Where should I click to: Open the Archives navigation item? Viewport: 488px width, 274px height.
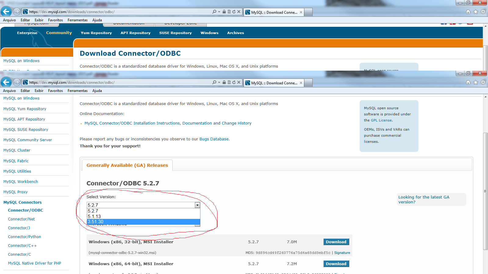click(235, 33)
